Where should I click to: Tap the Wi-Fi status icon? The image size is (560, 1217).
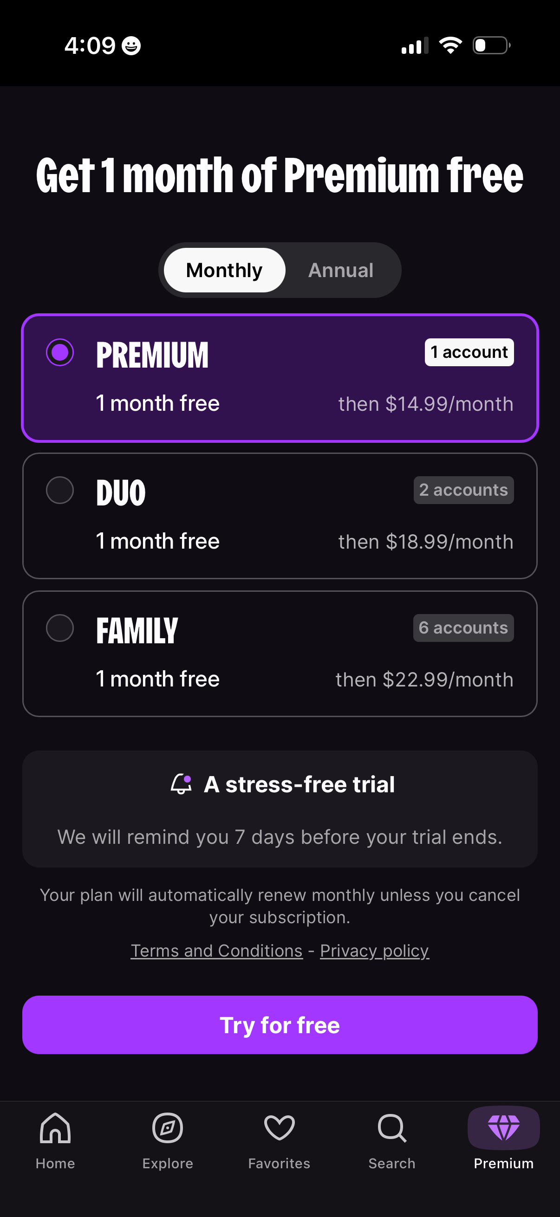(450, 45)
